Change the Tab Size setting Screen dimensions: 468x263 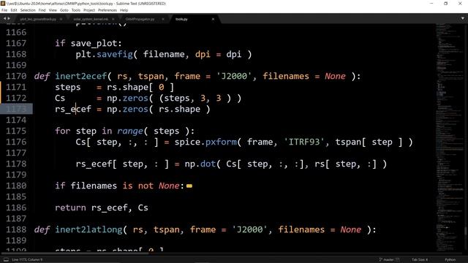(419, 259)
